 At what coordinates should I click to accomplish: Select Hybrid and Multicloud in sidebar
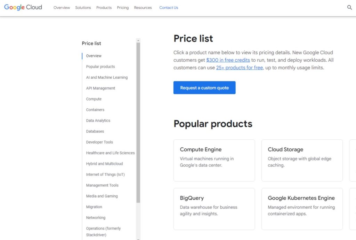coord(104,164)
